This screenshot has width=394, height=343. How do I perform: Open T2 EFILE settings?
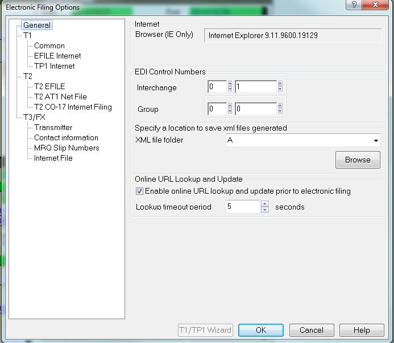pyautogui.click(x=49, y=86)
